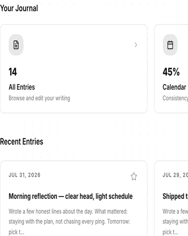Click 'Browse and edit your writing' subtitle

coord(39,98)
